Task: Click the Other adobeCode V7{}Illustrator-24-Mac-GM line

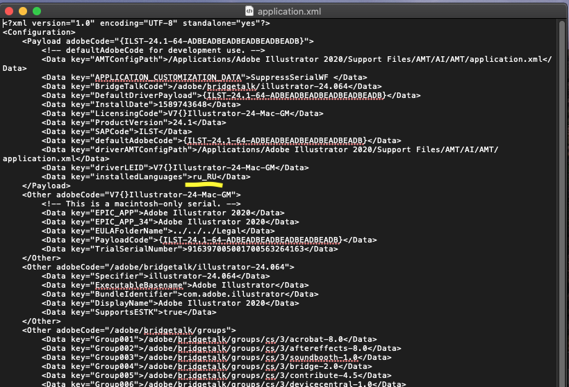Action: coord(131,195)
